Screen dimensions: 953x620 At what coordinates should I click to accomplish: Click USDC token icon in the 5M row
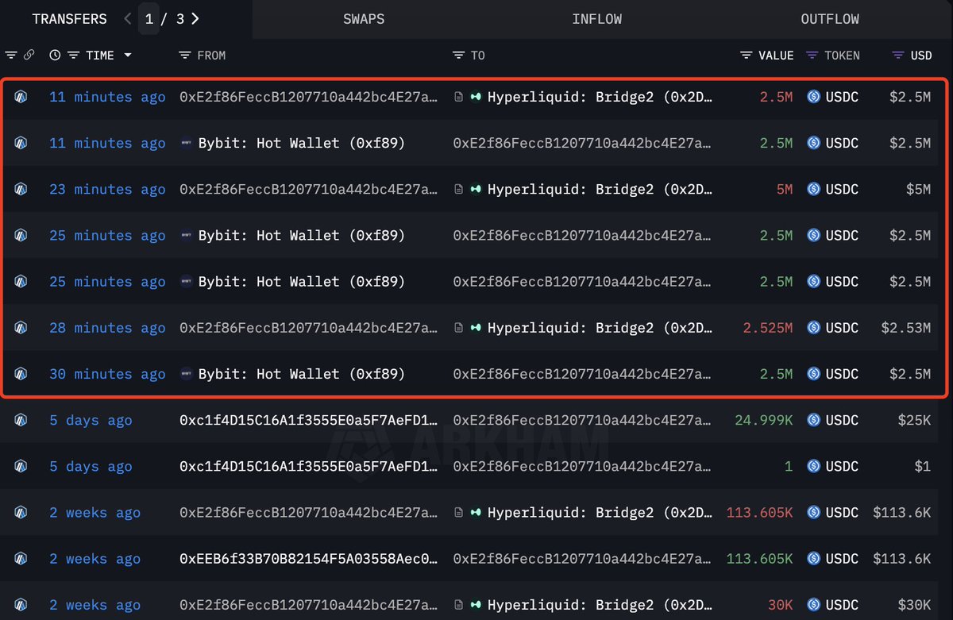click(813, 190)
